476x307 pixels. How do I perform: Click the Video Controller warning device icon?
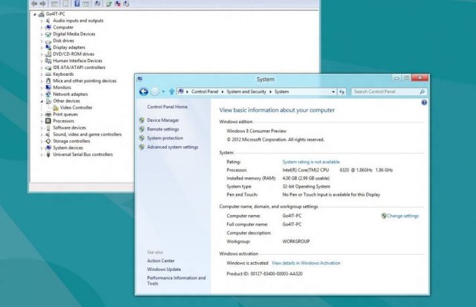55,107
